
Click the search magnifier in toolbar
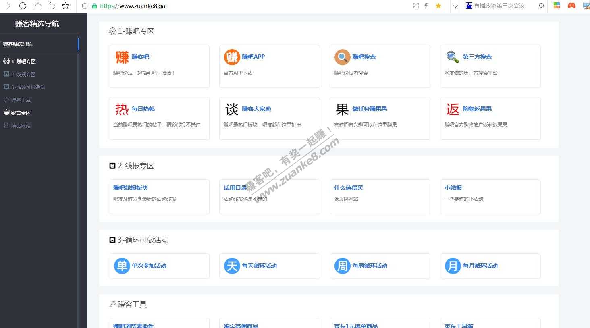point(542,6)
